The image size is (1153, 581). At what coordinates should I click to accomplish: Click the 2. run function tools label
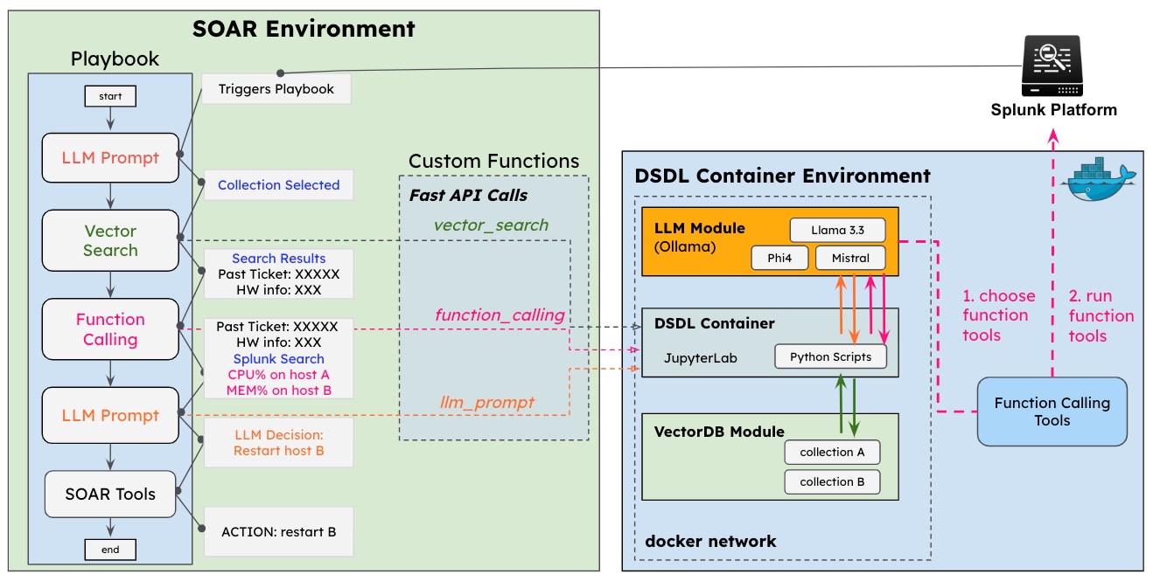1101,315
